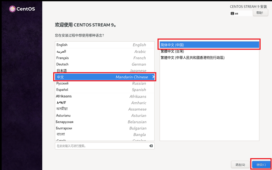Expand the 中文 row chevron arrow
The width and height of the screenshot is (272, 170).
[x=153, y=77]
